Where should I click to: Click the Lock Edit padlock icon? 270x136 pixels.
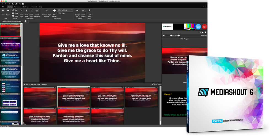(x=89, y=11)
